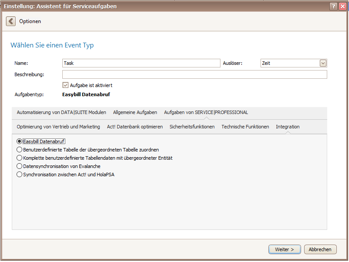Close the Assistent für Serviceaufgaben dialog
The image size is (349, 262).
[342, 6]
